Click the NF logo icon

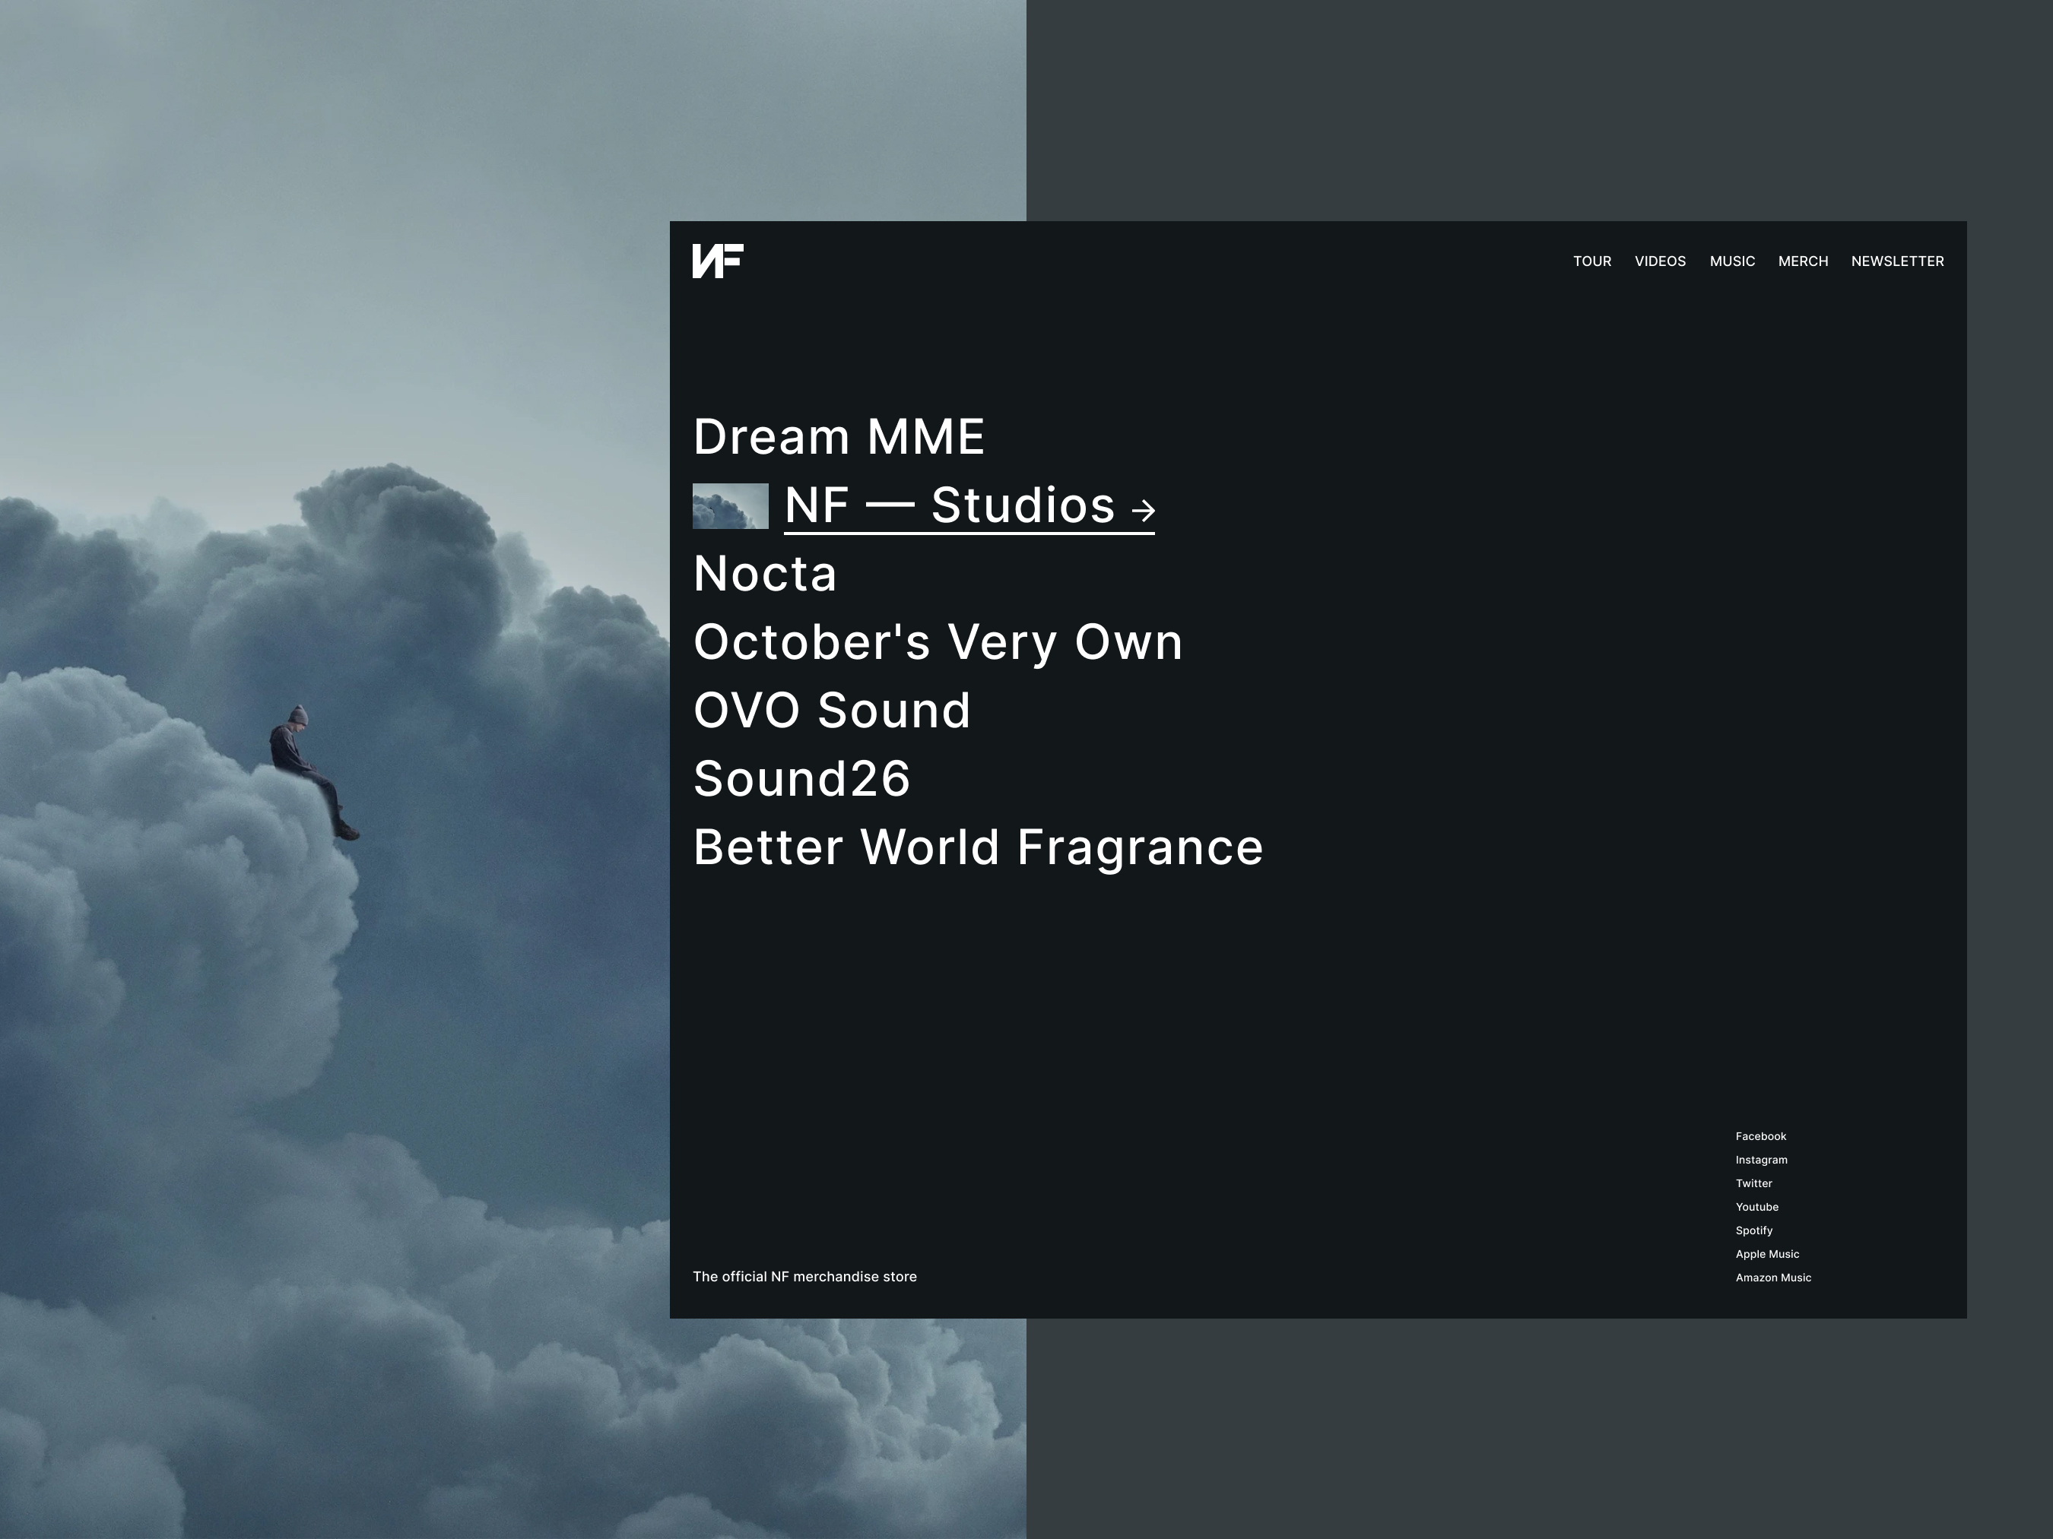tap(718, 261)
